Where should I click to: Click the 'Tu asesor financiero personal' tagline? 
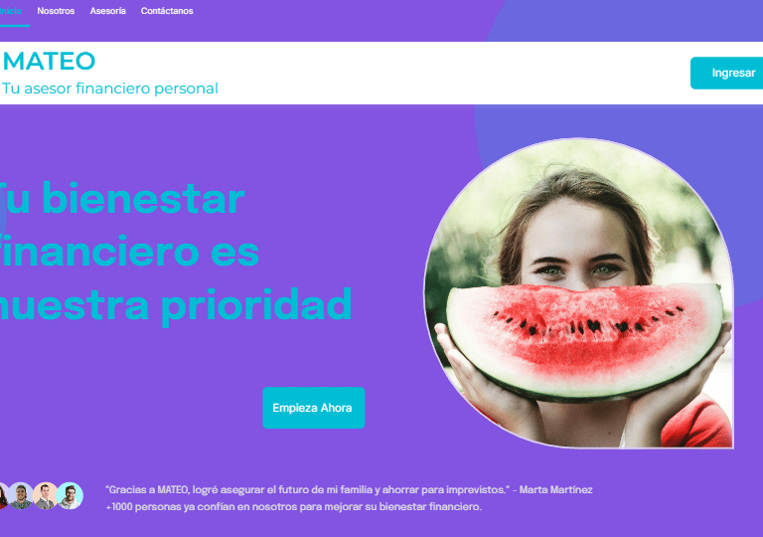point(110,89)
